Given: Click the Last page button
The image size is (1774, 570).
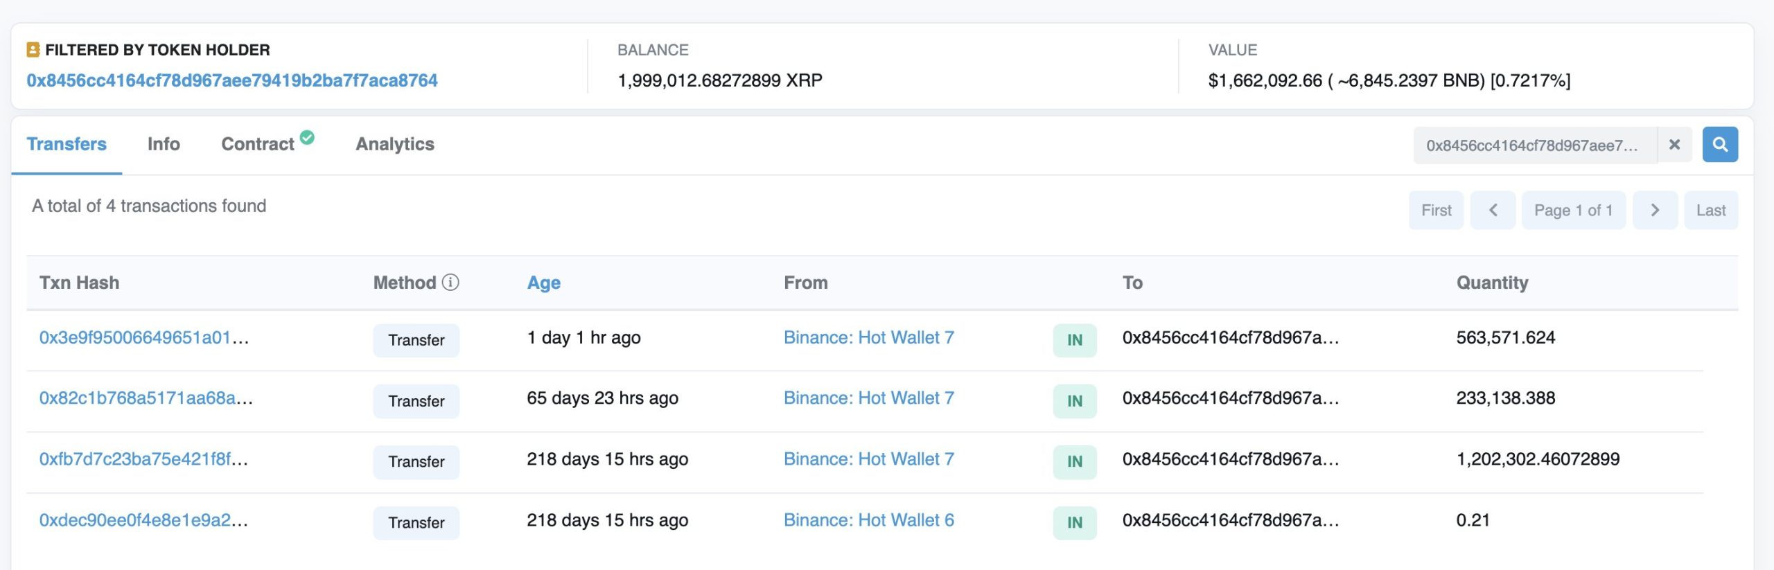Looking at the screenshot, I should click(1710, 210).
